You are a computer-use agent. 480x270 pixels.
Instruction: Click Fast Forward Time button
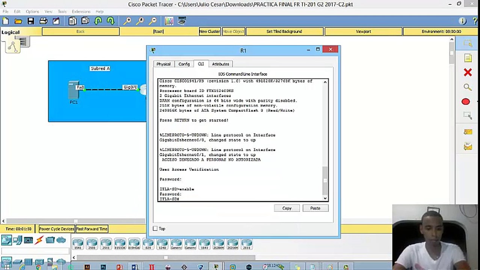[x=92, y=229]
